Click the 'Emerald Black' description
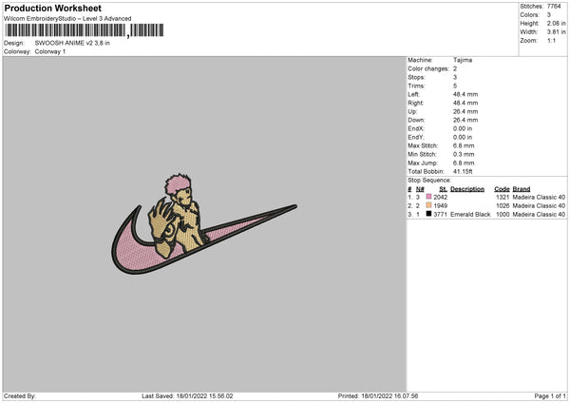This screenshot has width=570, height=403. [x=470, y=215]
